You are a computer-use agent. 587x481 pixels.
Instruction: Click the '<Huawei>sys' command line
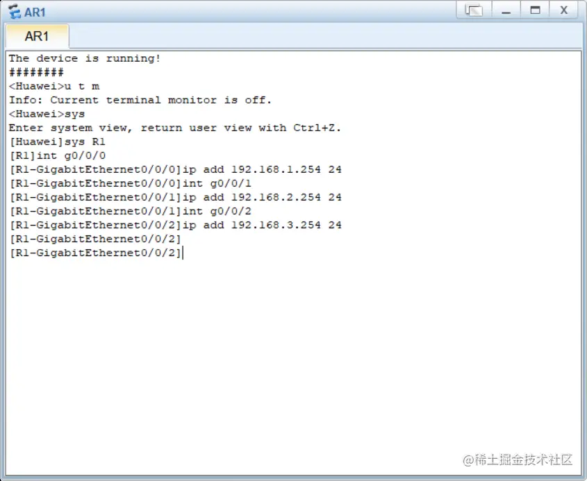pos(47,114)
